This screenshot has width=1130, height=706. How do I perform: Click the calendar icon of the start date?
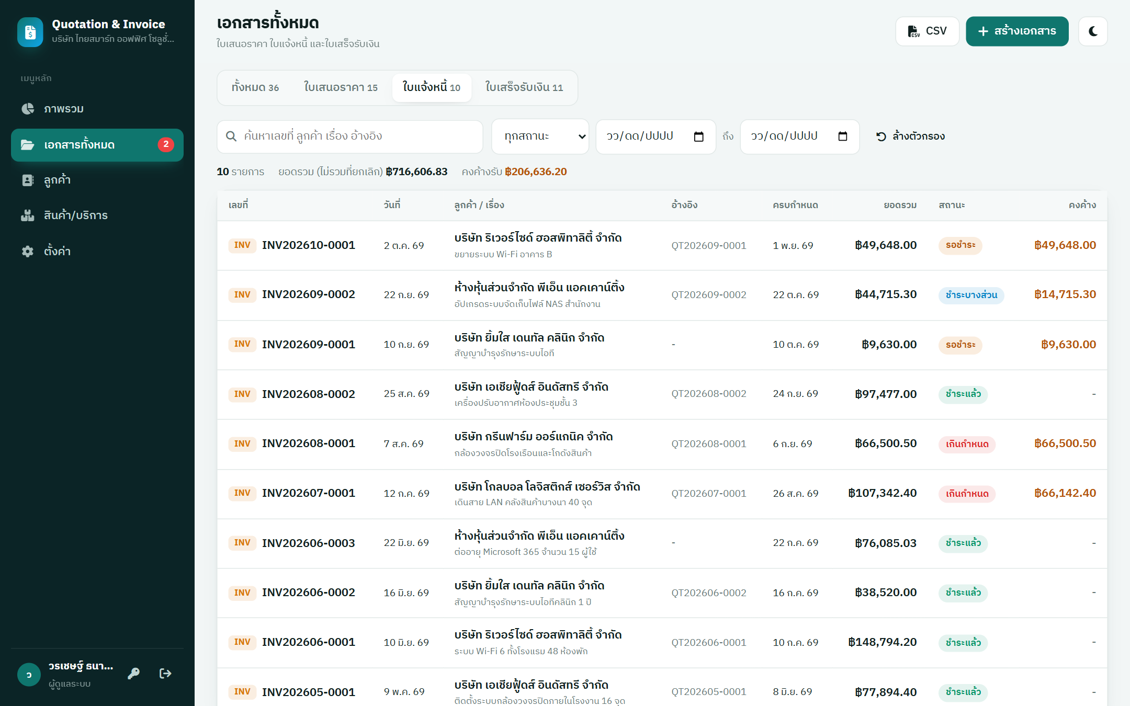699,136
